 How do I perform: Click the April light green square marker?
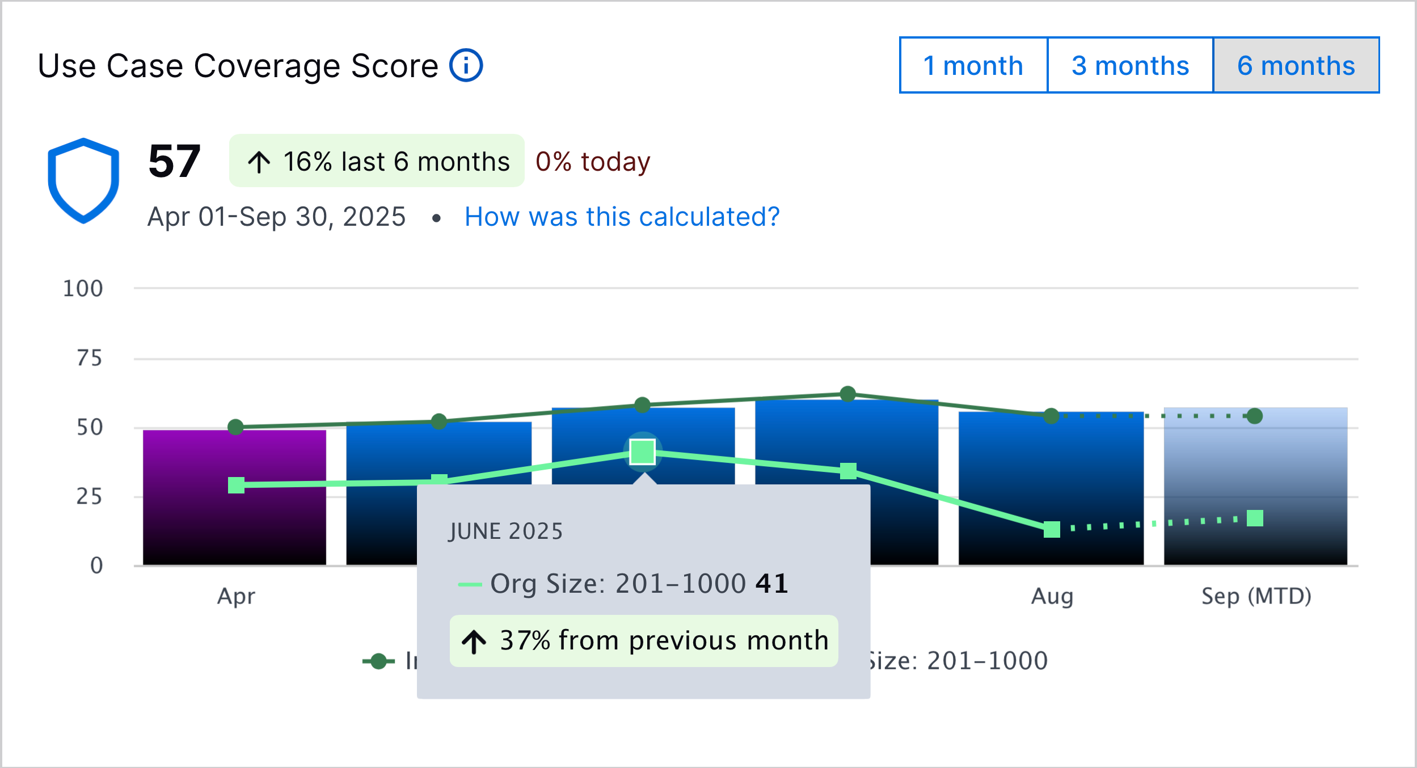pyautogui.click(x=236, y=485)
